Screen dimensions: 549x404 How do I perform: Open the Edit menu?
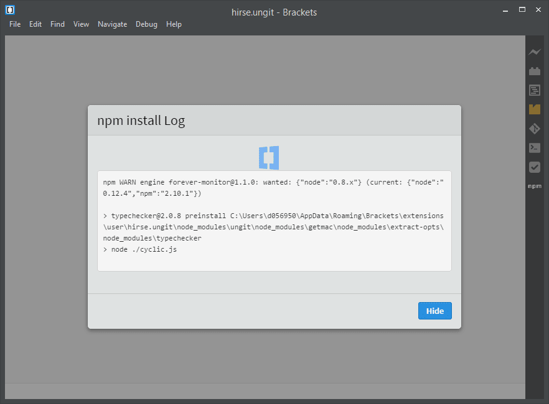pos(35,24)
